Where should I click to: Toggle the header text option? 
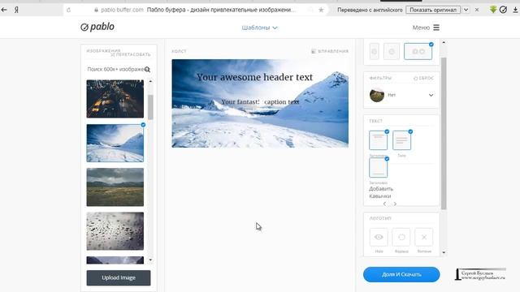coord(378,140)
